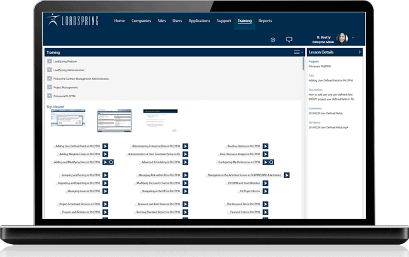Play the Running Standard Reports lesson
This screenshot has width=409, height=257.
(185, 212)
